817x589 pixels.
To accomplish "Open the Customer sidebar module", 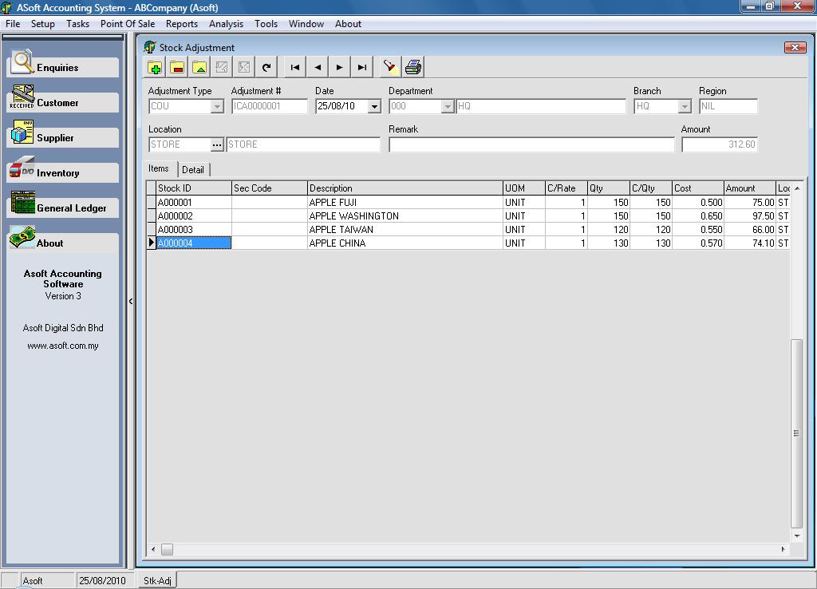I will [x=62, y=102].
